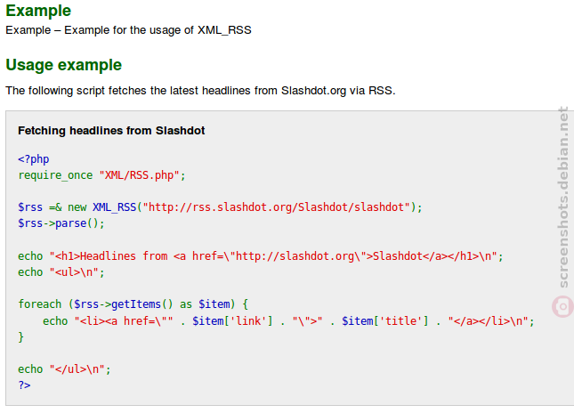Click the echo line with $item['link']
The image size is (574, 413).
[288, 321]
